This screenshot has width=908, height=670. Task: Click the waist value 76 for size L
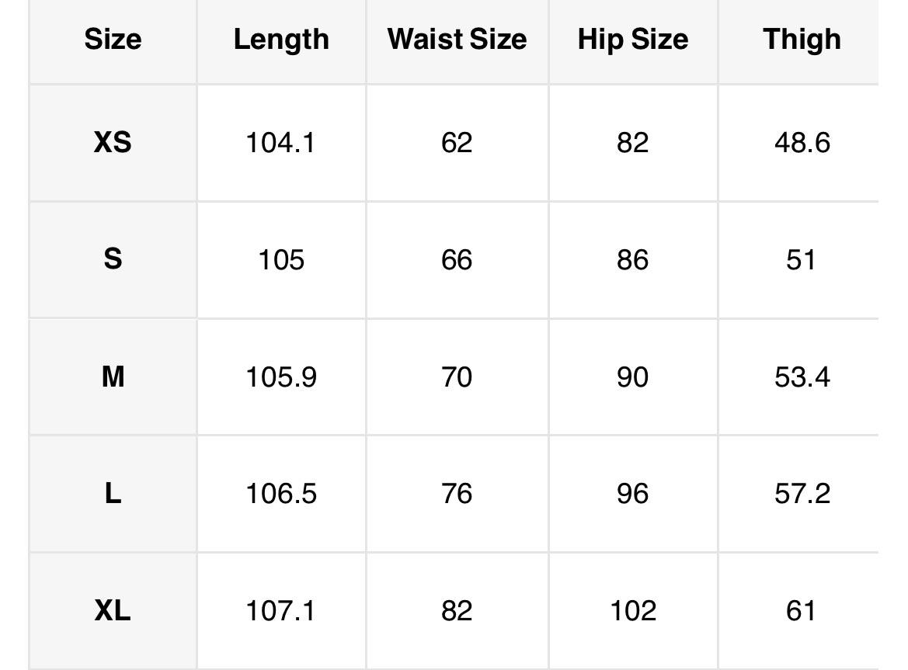[457, 494]
